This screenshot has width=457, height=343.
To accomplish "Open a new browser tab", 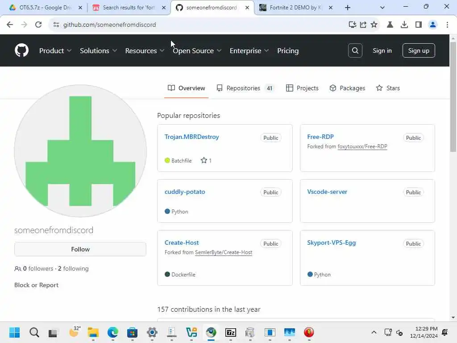I will pyautogui.click(x=347, y=8).
